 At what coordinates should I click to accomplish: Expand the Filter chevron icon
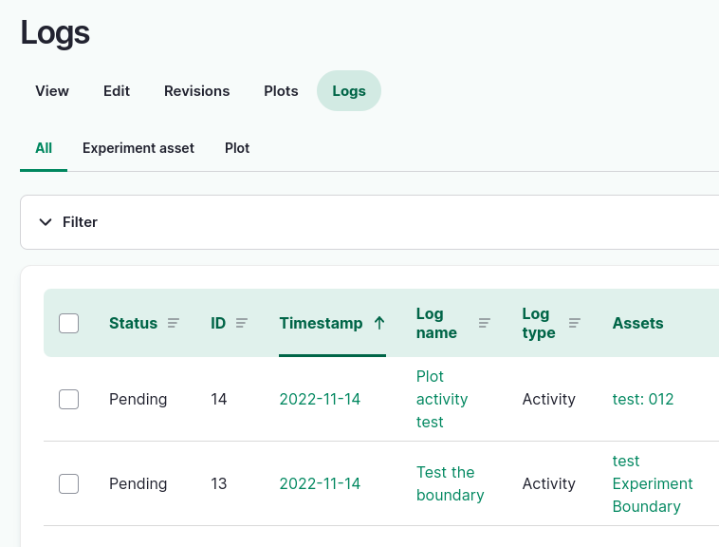tap(45, 222)
